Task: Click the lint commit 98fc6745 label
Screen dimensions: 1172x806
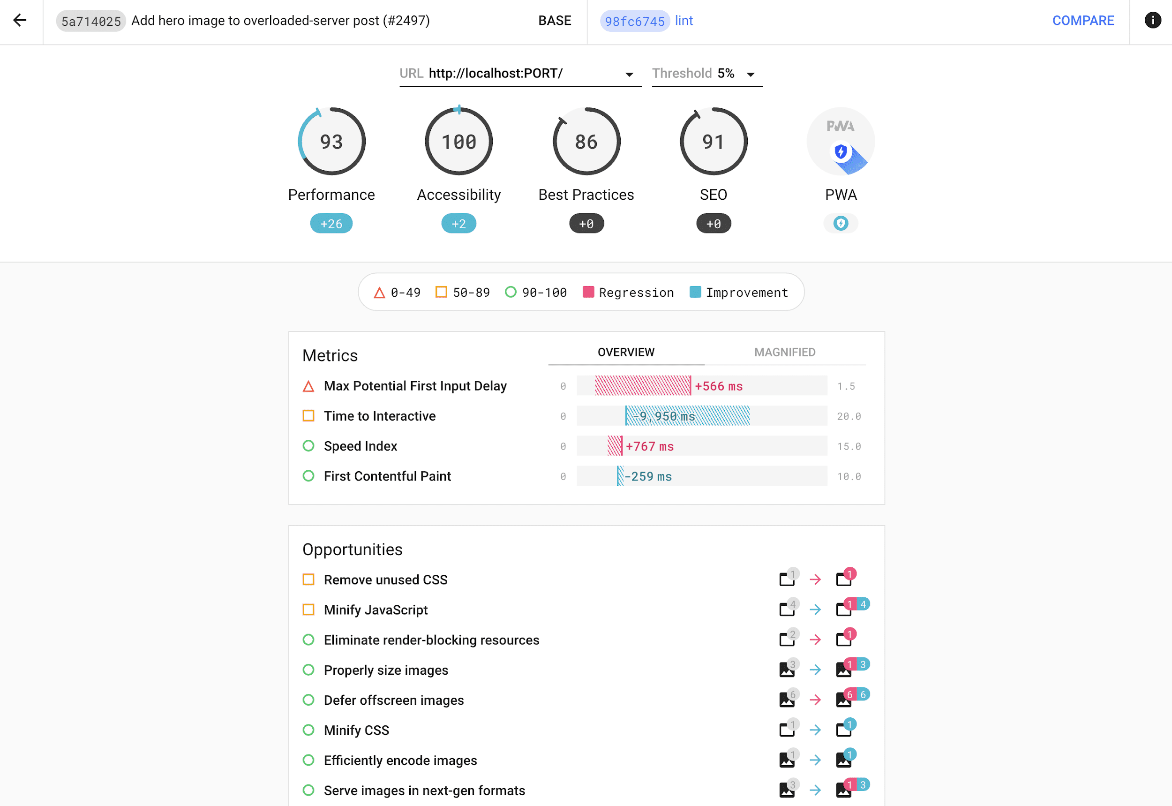Action: coord(636,20)
